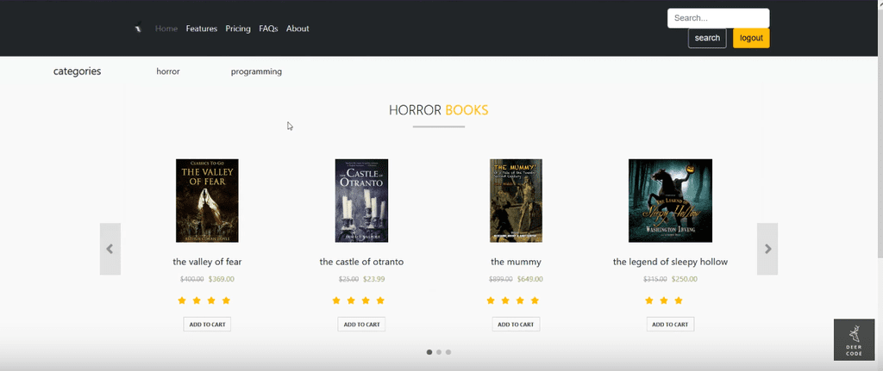Add the mummy to cart
Viewport: 883px width, 371px height.
pos(516,325)
